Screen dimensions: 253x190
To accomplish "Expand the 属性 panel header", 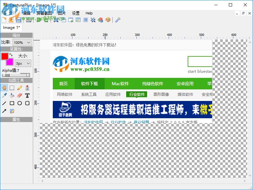I will (16, 120).
